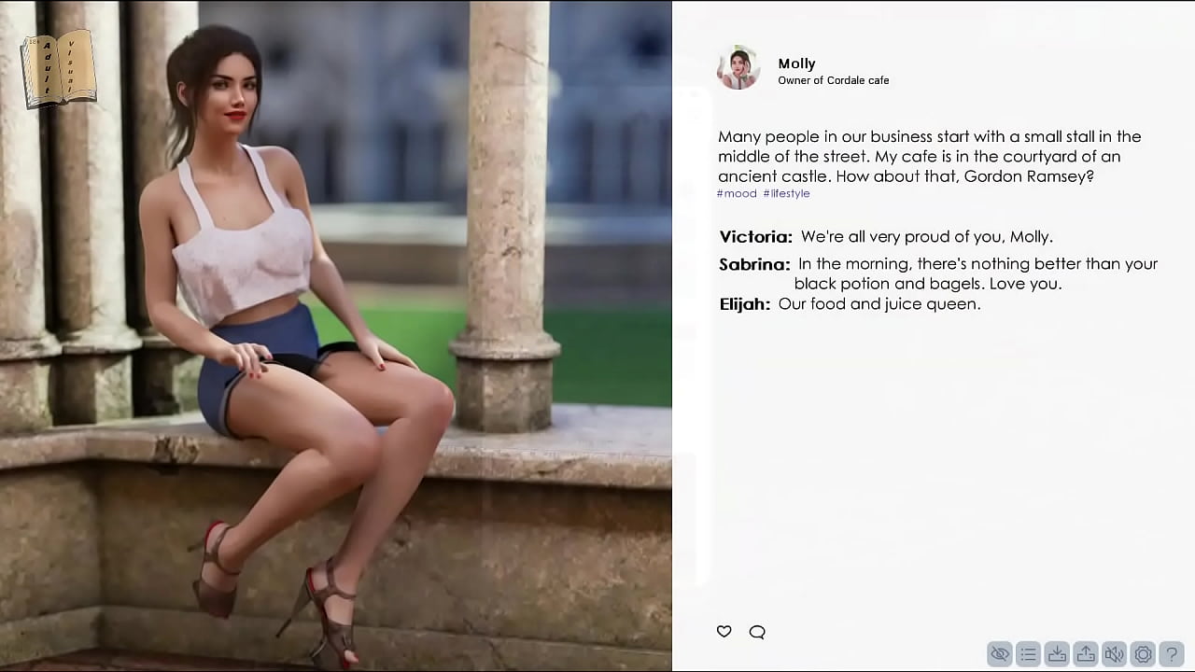This screenshot has height=672, width=1195.
Task: Click commenter name Victoria
Action: (x=755, y=237)
